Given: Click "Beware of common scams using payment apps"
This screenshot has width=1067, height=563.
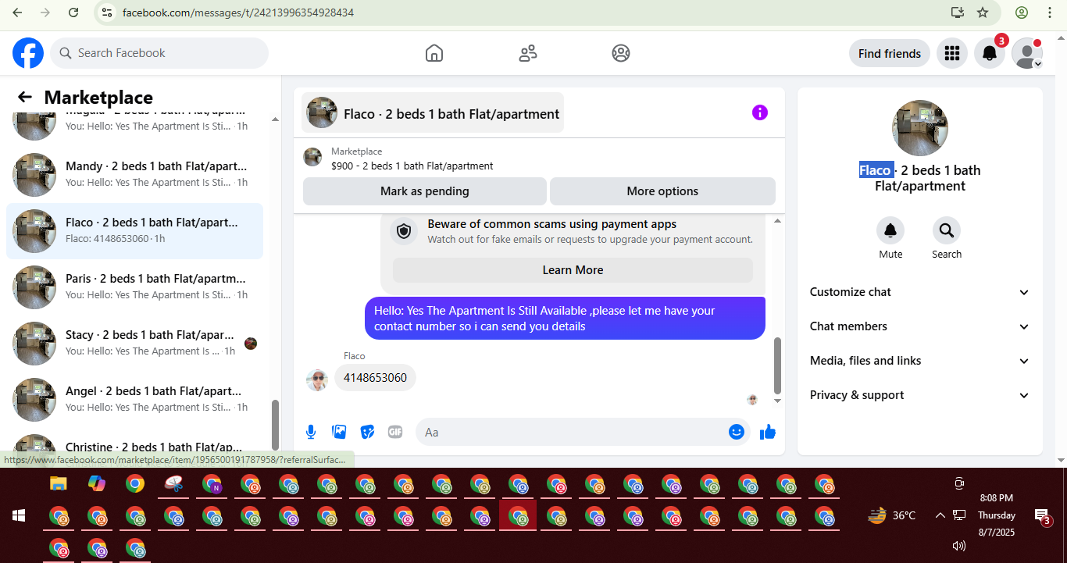Looking at the screenshot, I should pyautogui.click(x=552, y=224).
